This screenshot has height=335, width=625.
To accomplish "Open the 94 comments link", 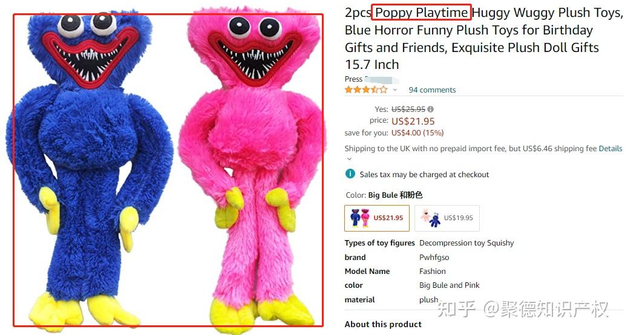I will coord(432,90).
